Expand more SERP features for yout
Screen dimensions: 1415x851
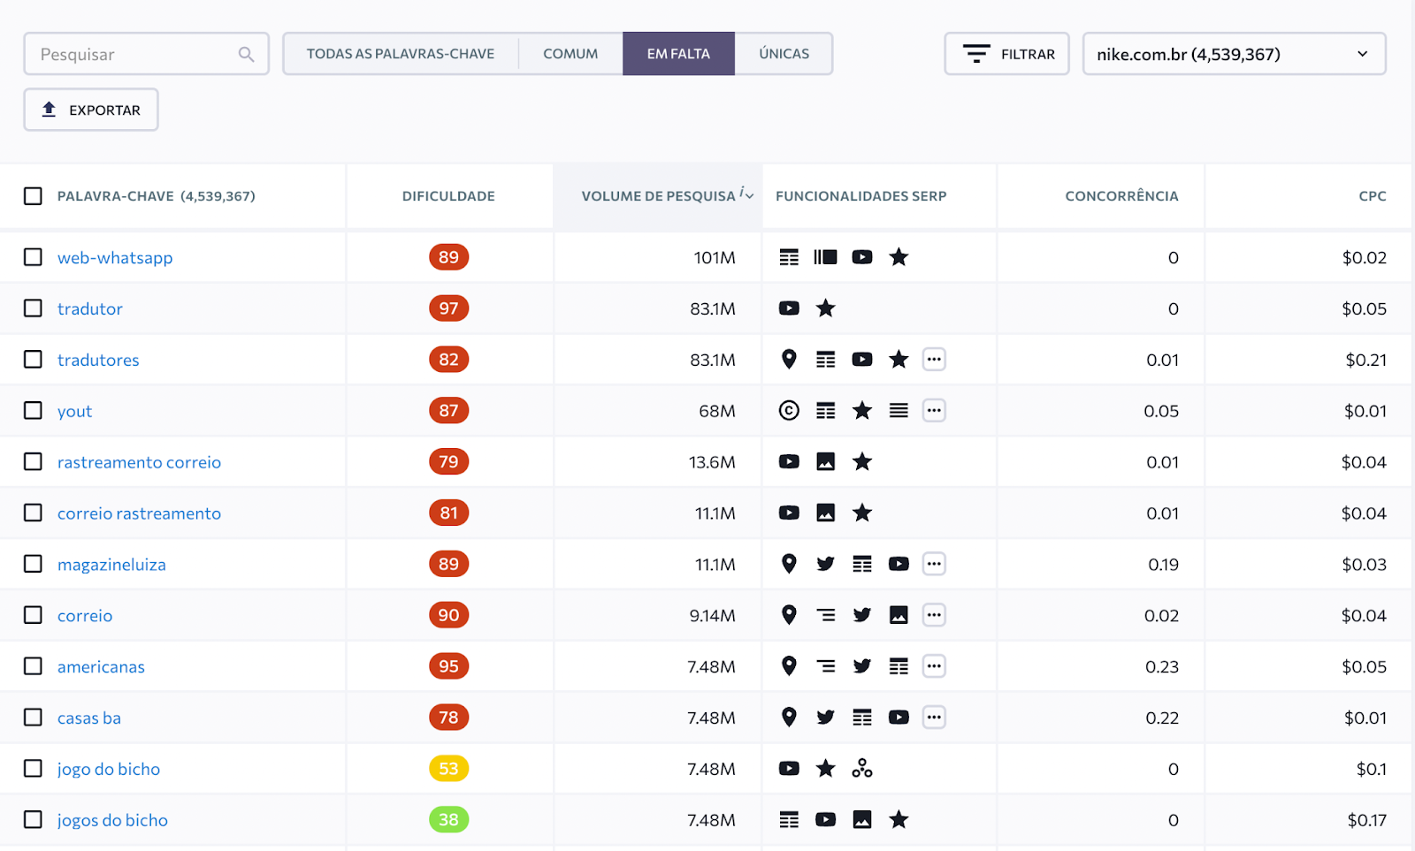tap(934, 411)
